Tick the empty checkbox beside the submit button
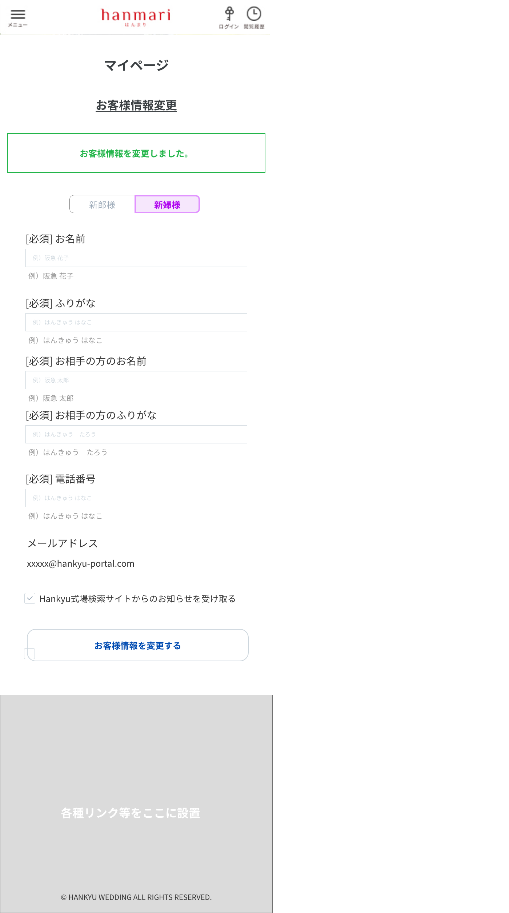Image resolution: width=509 pixels, height=913 pixels. 29,654
